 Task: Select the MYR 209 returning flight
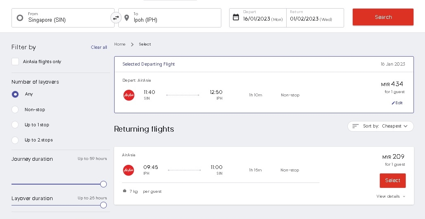coord(393,180)
